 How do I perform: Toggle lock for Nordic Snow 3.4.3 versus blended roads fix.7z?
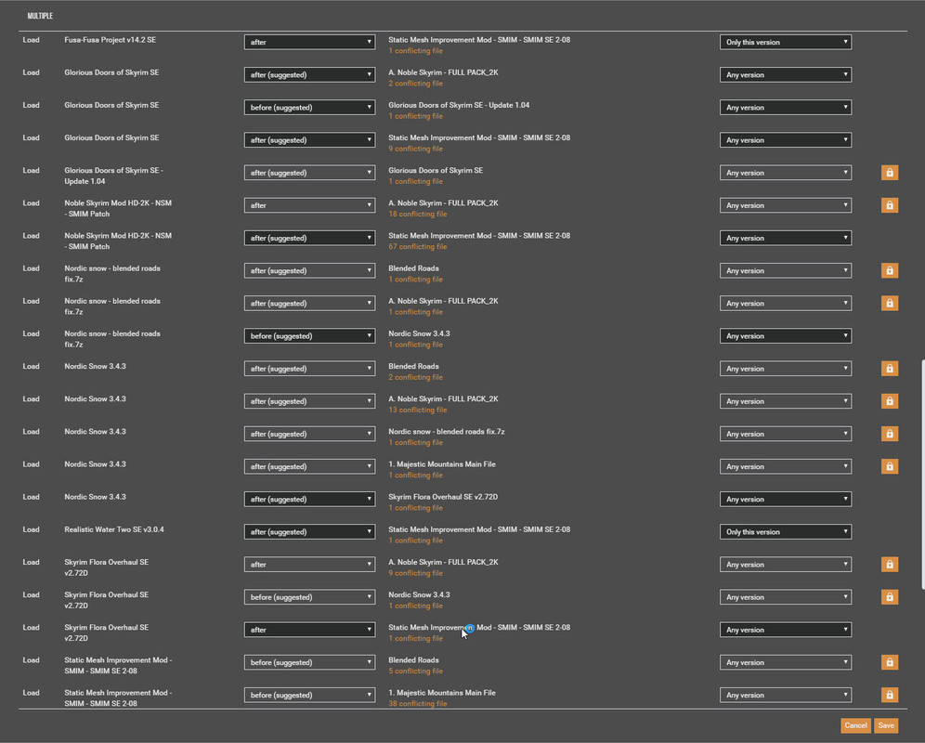point(890,433)
